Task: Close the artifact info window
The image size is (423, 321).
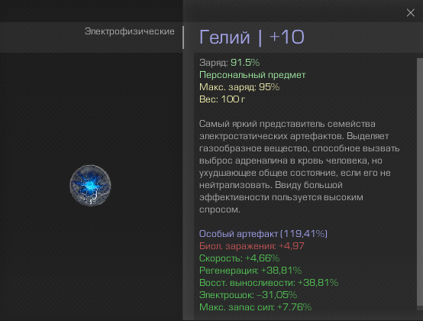Action: pyautogui.click(x=410, y=12)
